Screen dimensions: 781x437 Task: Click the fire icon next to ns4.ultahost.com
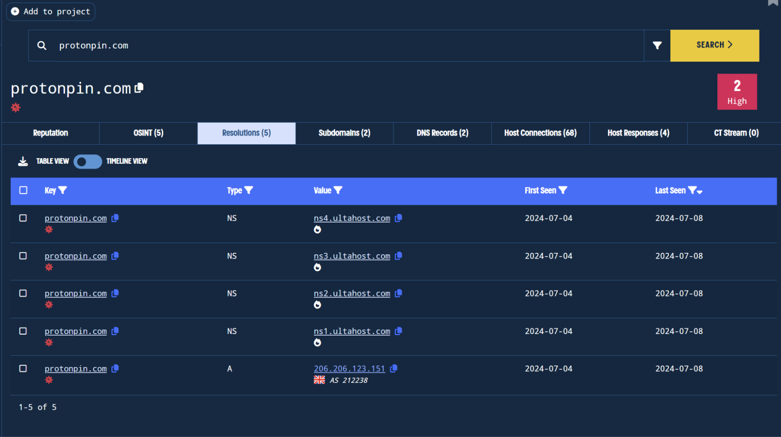click(x=318, y=230)
